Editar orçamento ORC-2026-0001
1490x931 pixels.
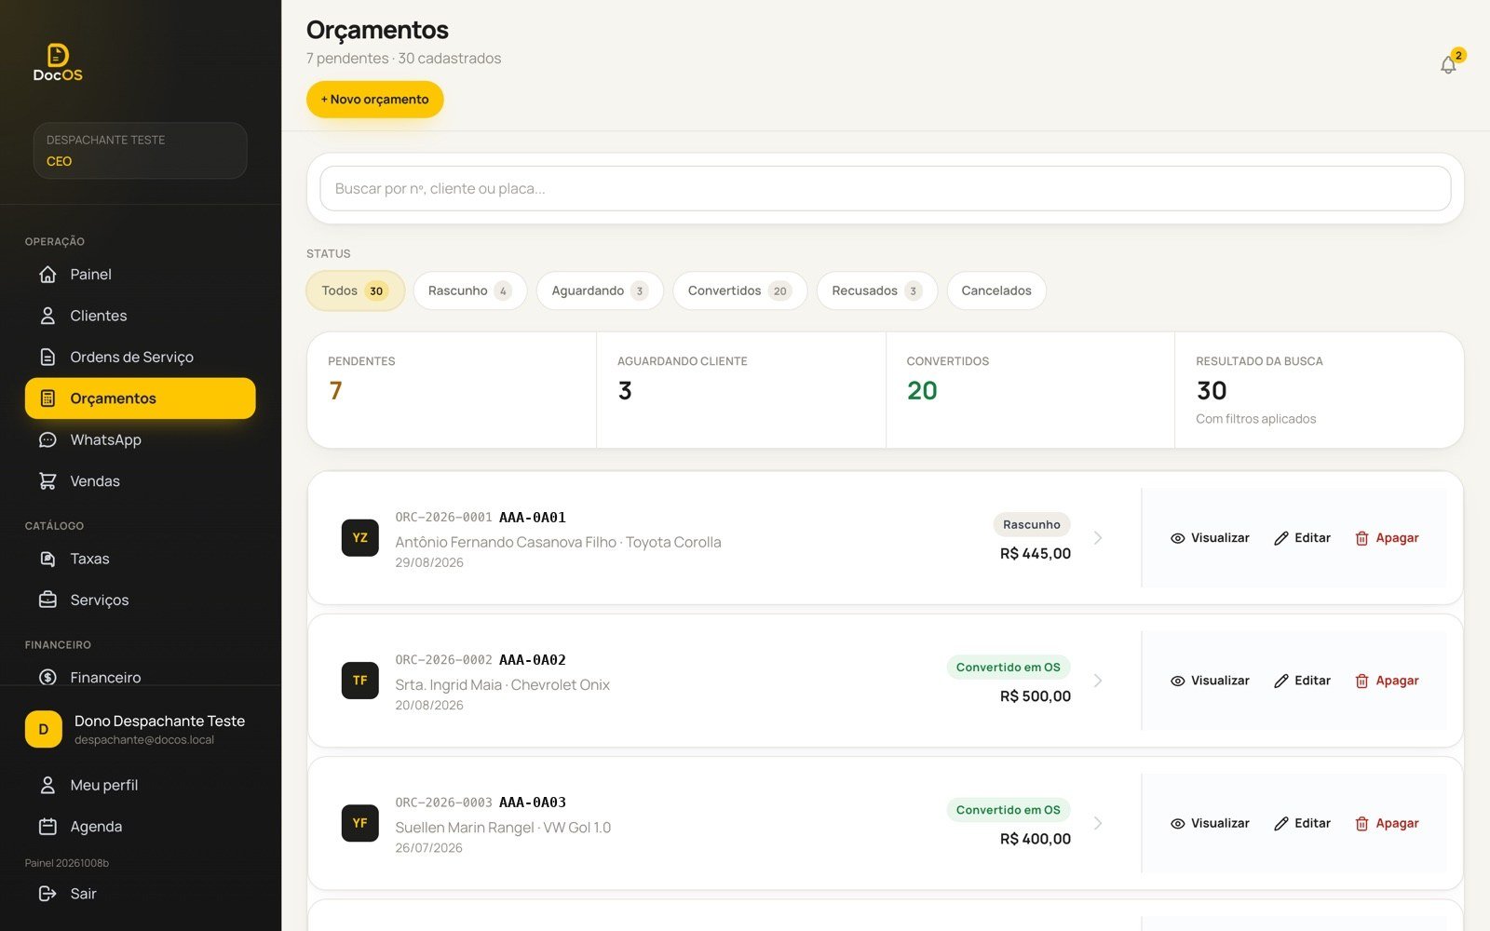pos(1302,538)
